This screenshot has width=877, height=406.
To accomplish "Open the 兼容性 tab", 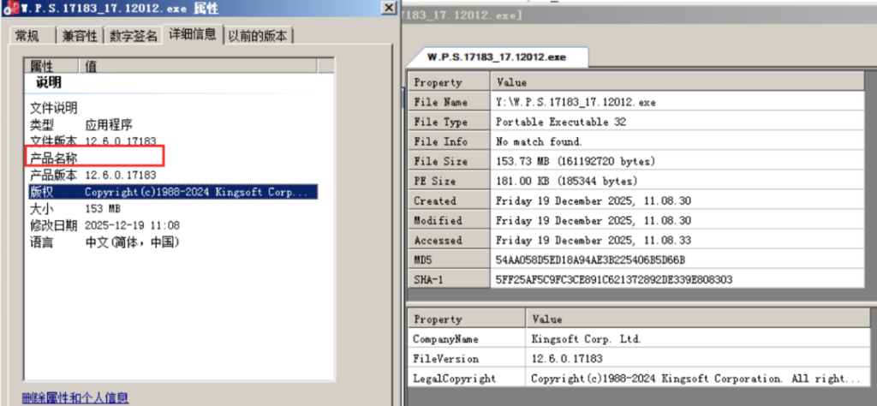I will point(79,35).
